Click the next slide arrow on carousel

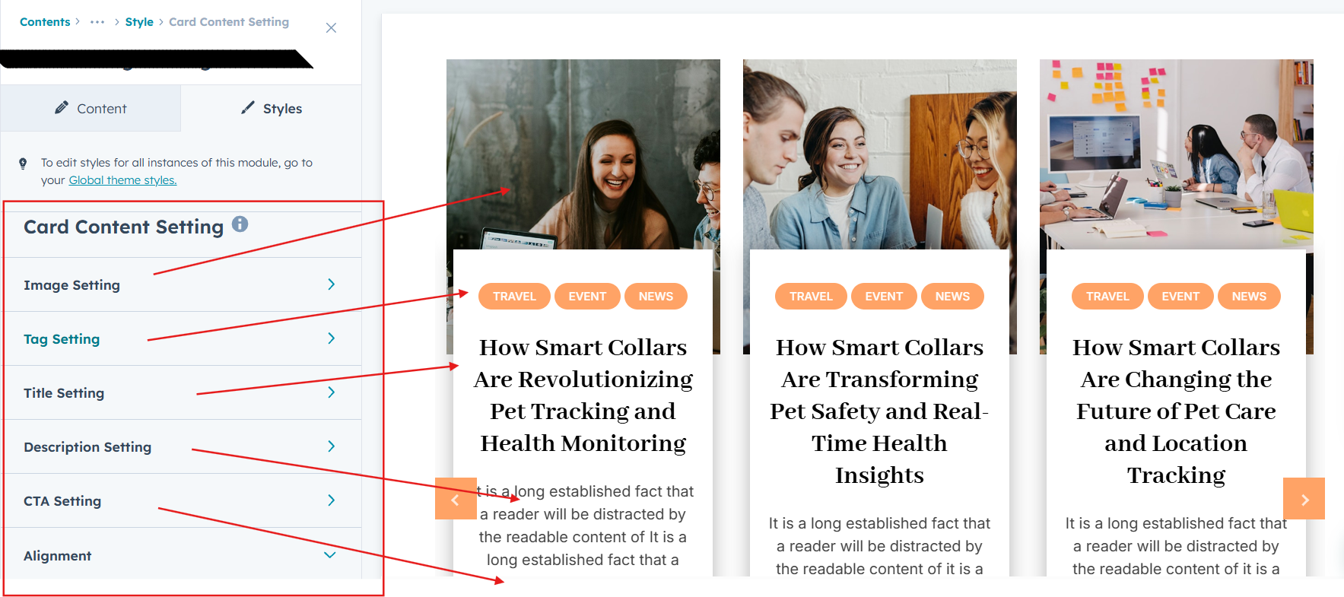(x=1304, y=499)
